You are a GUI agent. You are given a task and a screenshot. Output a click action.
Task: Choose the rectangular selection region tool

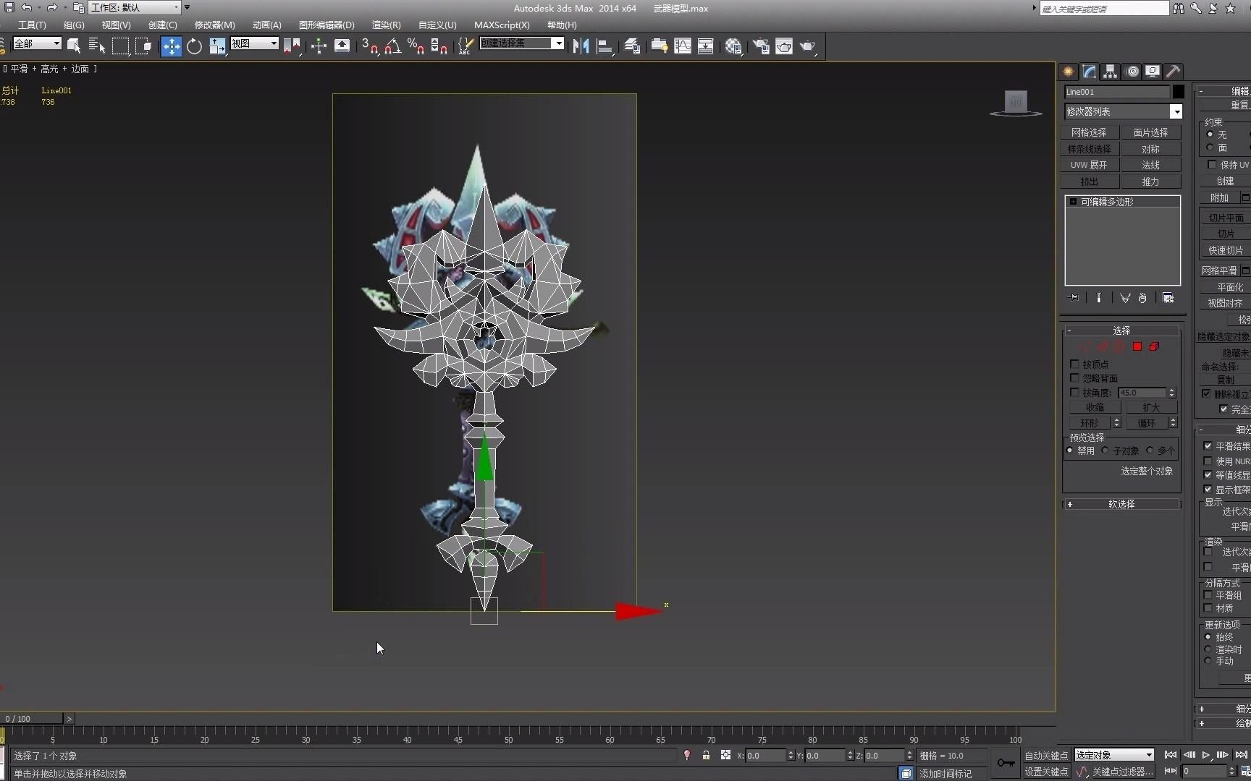click(x=120, y=46)
